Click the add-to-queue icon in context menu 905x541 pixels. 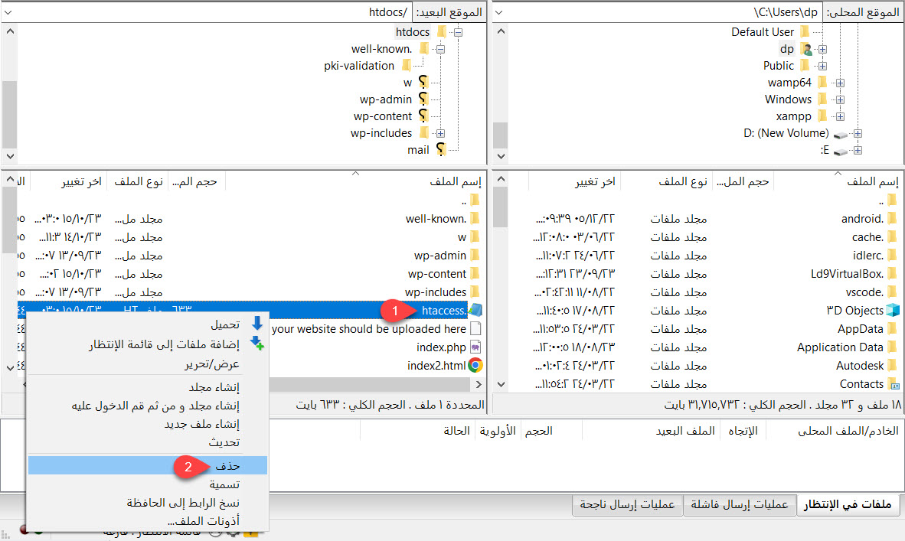[257, 344]
